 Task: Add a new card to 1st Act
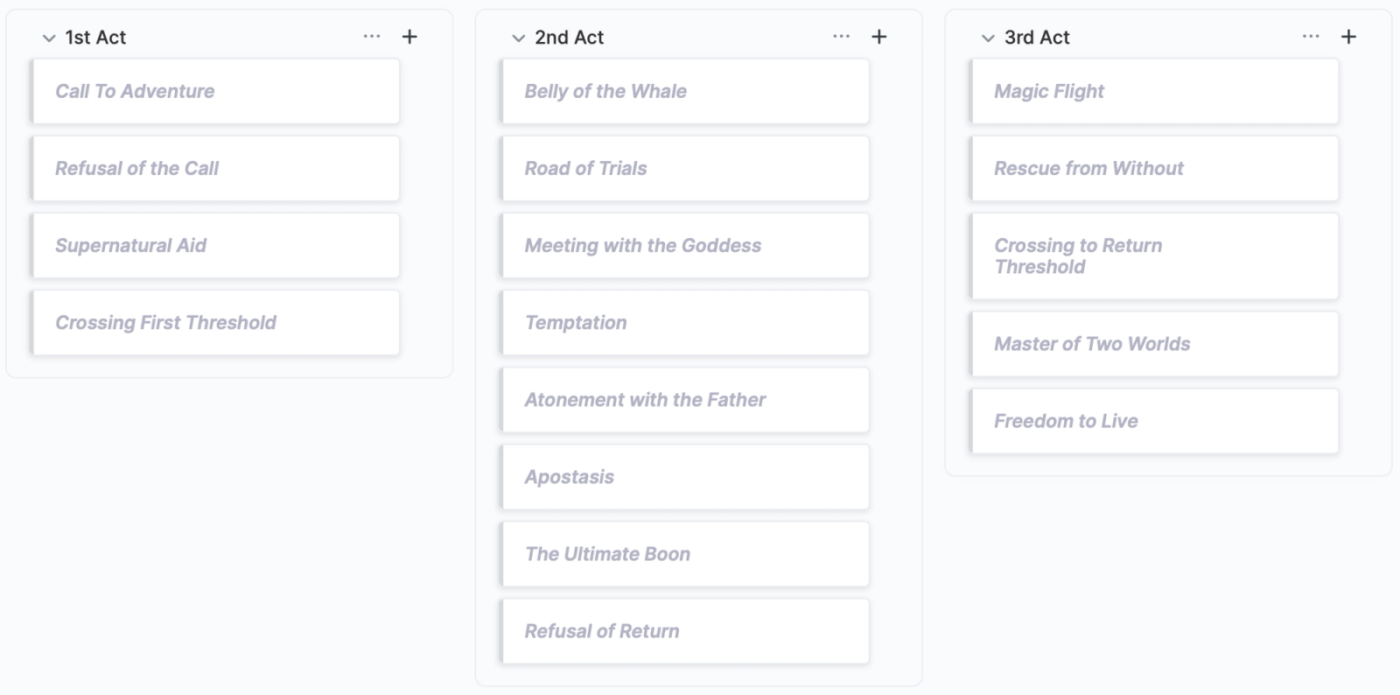point(409,37)
